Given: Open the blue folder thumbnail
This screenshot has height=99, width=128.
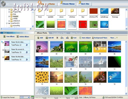Looking at the screenshot, I should pos(83,12).
